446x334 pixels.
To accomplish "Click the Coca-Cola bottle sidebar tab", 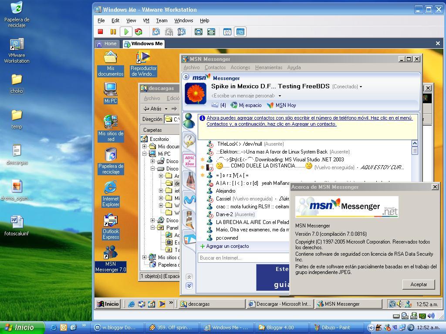I will (x=190, y=180).
